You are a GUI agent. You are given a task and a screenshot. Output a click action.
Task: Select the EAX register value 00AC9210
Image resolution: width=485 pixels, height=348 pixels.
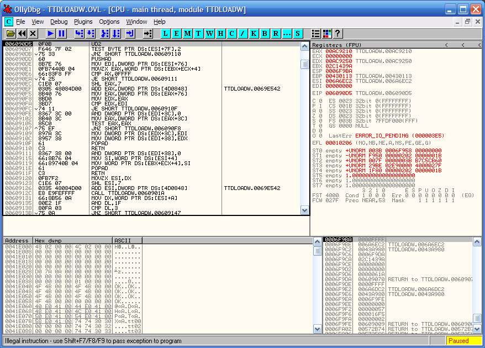click(x=339, y=51)
